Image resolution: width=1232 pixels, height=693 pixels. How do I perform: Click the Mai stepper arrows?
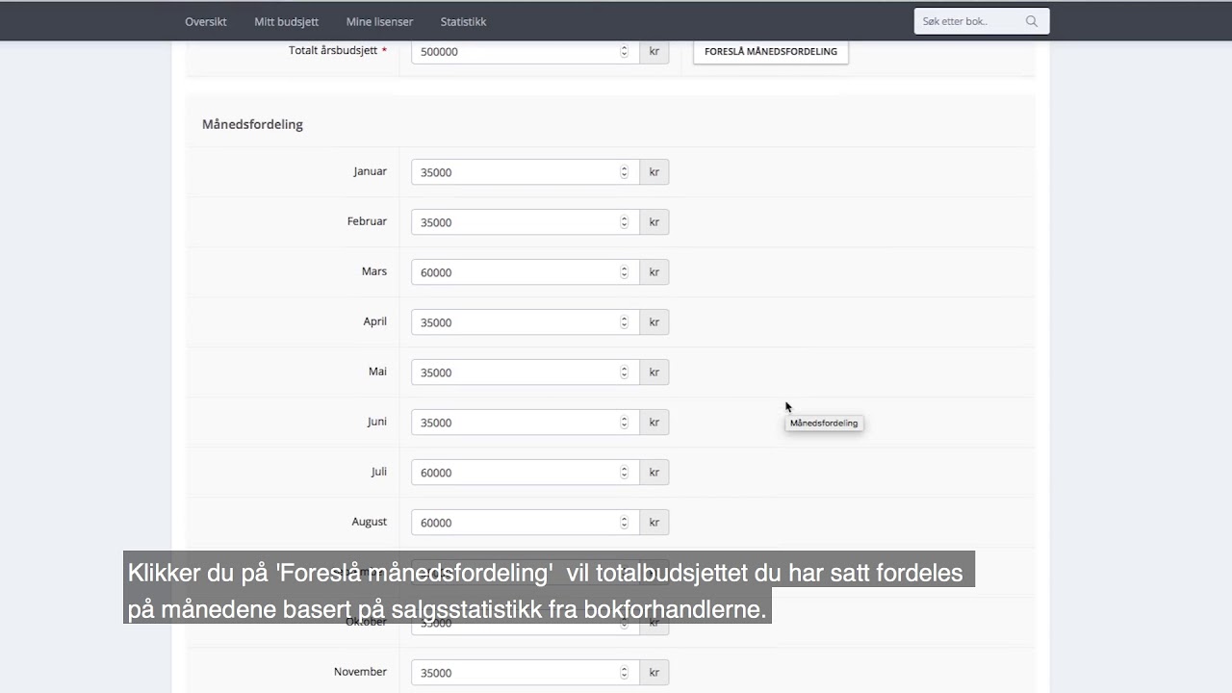click(624, 372)
